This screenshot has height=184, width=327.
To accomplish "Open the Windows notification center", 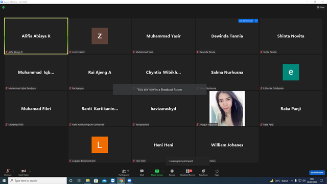I will (321, 180).
